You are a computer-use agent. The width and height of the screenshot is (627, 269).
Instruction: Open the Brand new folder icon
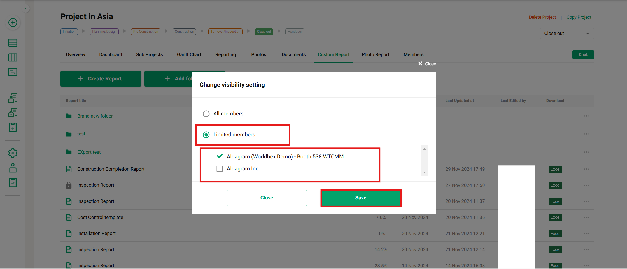tap(69, 116)
